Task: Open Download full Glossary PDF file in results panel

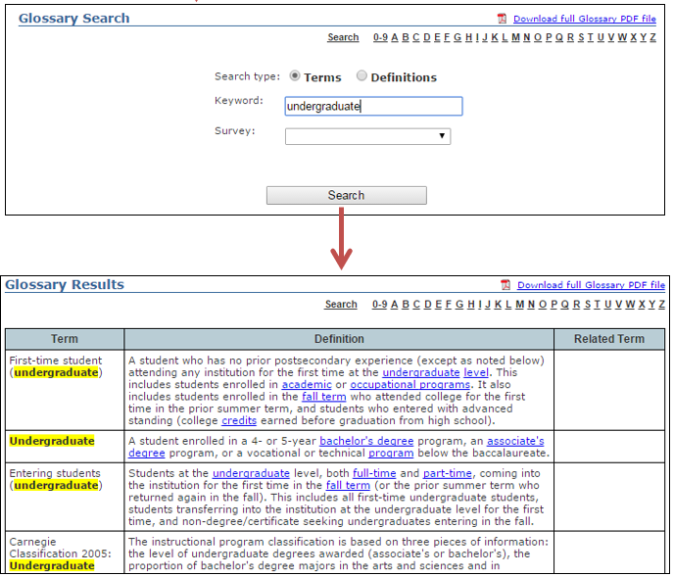Action: [591, 285]
